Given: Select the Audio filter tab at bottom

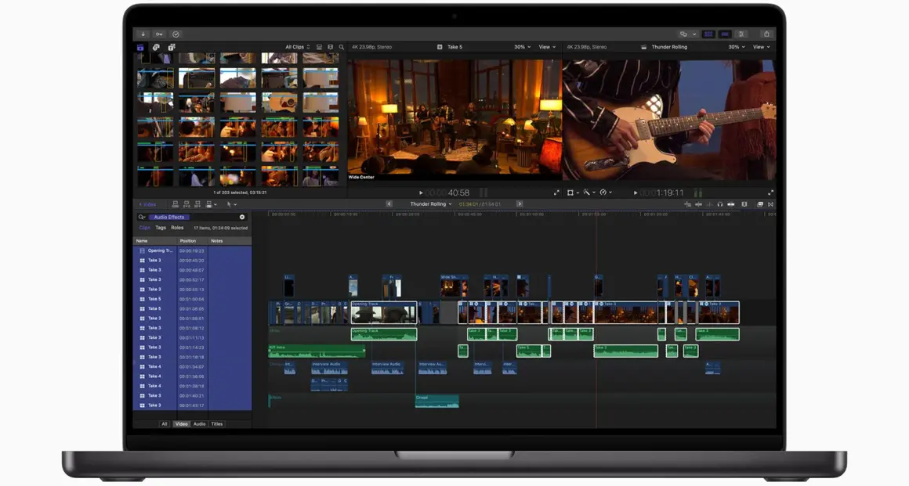Looking at the screenshot, I should coord(199,424).
